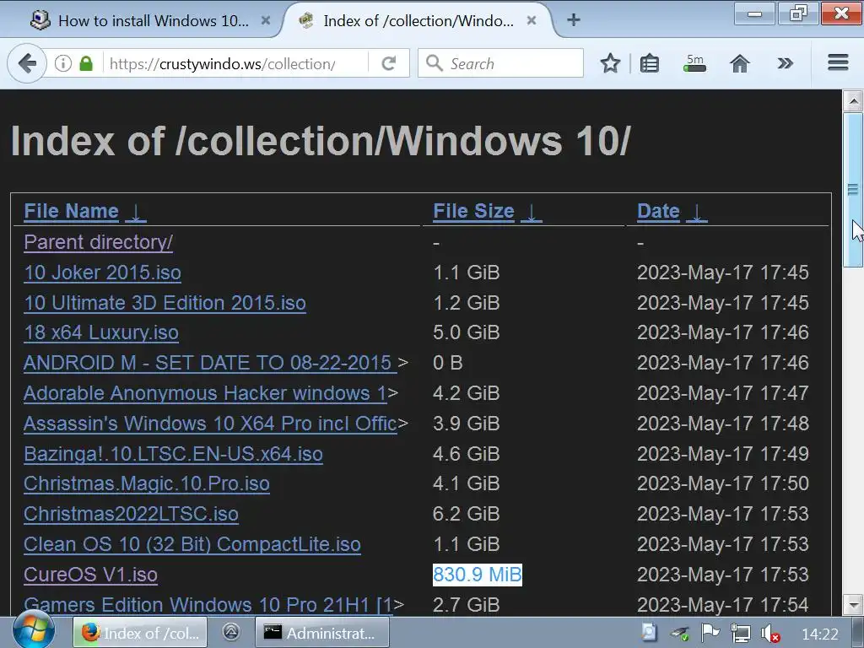Open Clean OS 10 (32 Bit) CompactLite.iso

pos(192,544)
